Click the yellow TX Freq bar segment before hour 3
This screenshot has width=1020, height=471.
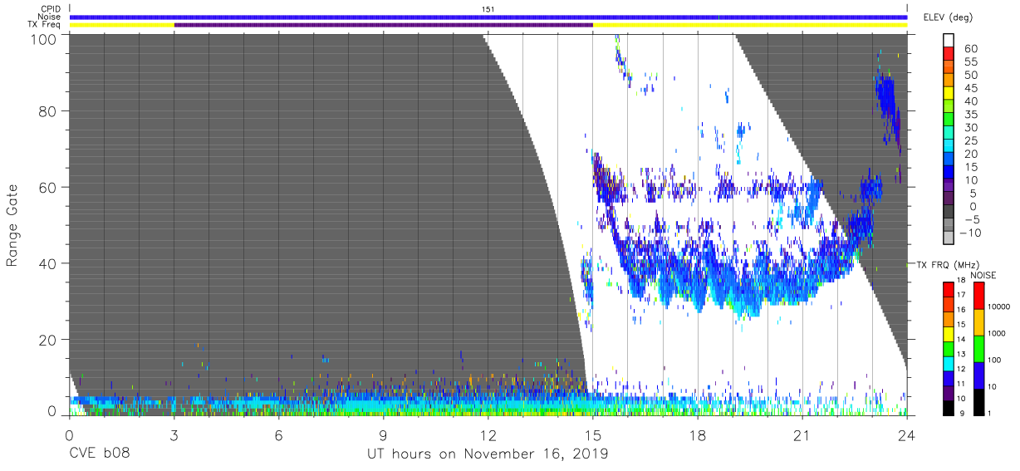122,25
